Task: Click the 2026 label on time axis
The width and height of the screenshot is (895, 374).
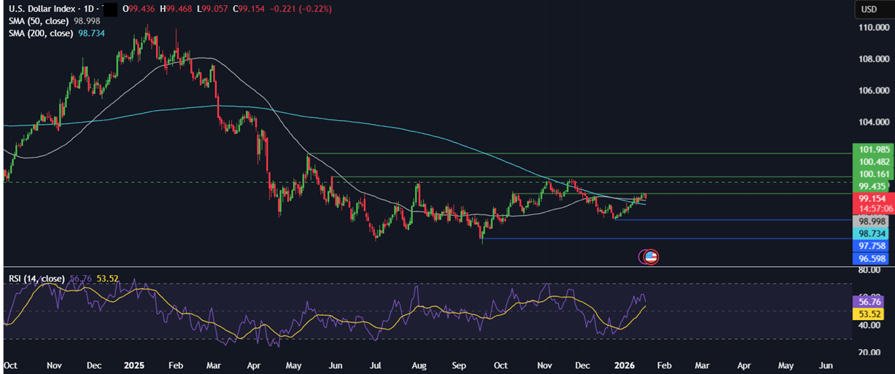Action: coord(624,364)
